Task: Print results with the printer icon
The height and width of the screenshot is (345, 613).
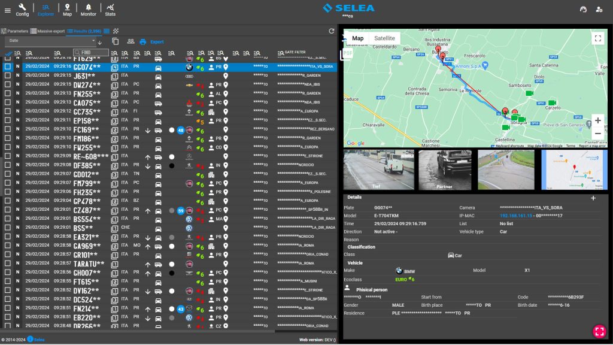Action: [142, 41]
